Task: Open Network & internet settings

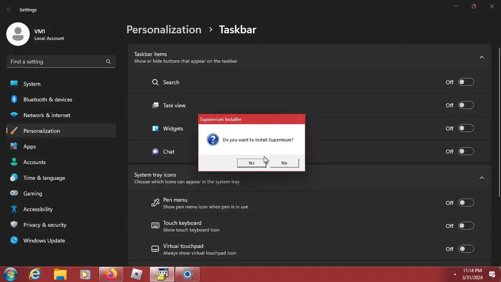Action: 61,115
